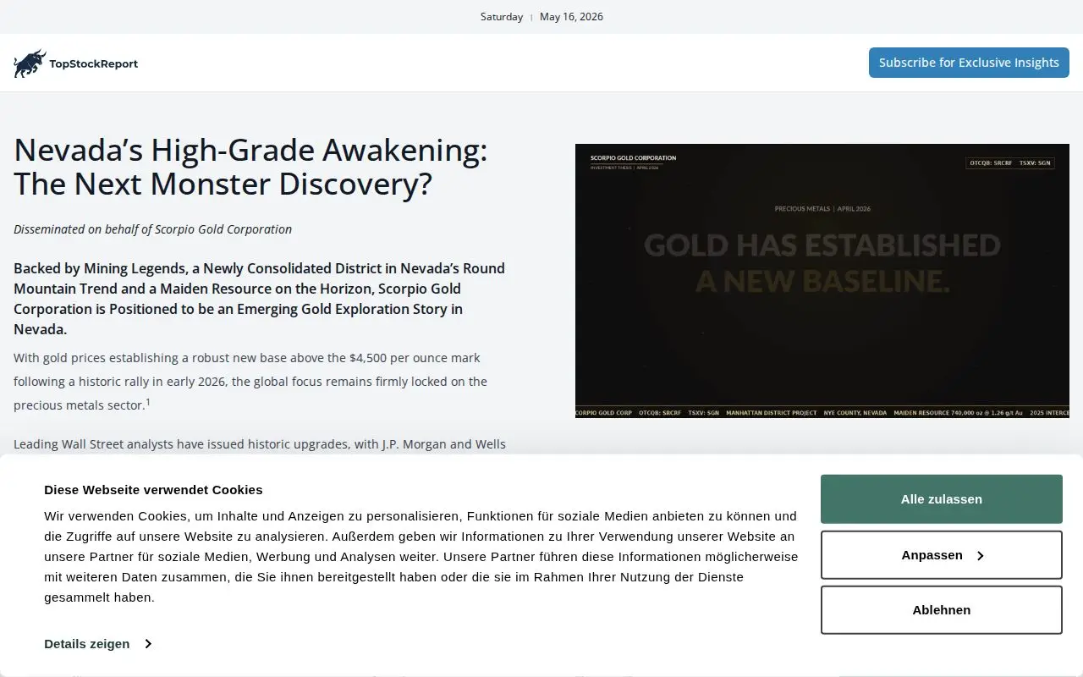Click Precious Metals April 2026 caption in video
Viewport: 1083px width, 677px height.
coord(822,208)
